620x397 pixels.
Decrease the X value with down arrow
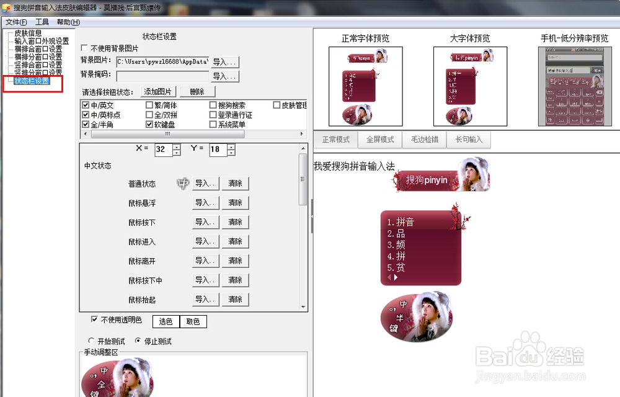click(x=177, y=153)
